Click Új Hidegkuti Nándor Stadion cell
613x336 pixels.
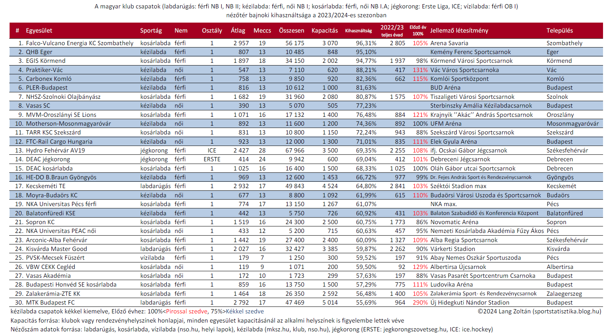[470, 303]
